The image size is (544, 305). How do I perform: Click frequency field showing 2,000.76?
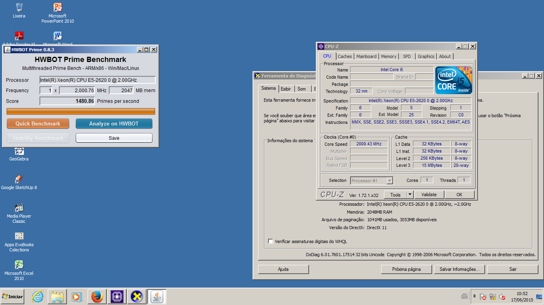point(77,91)
